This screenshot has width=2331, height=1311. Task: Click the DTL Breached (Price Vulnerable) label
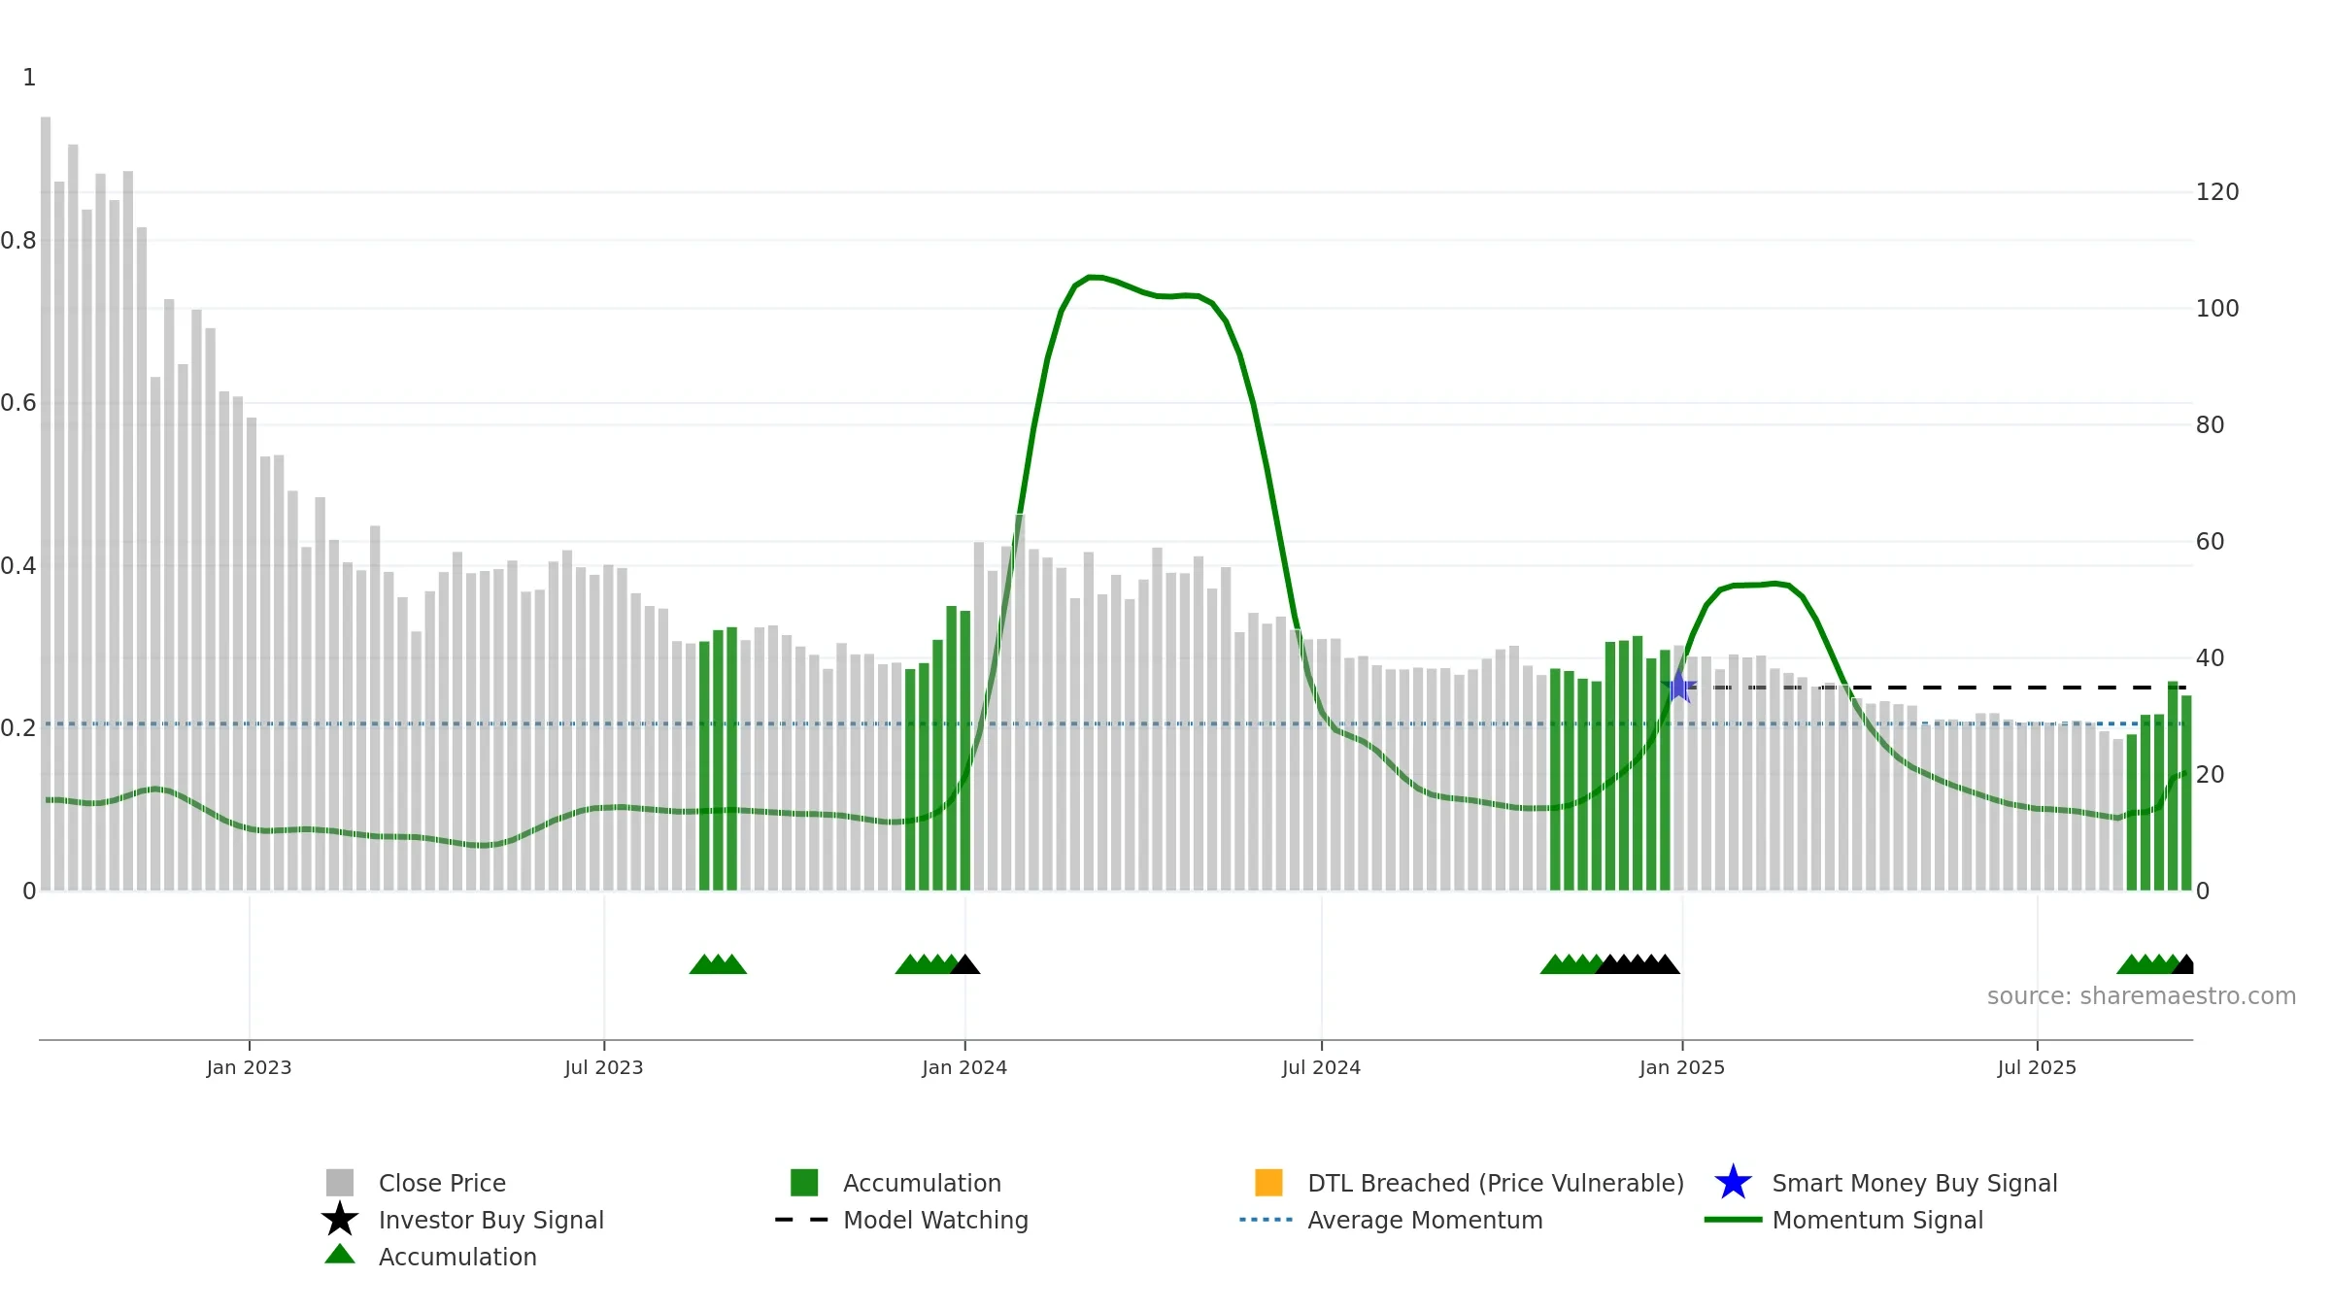1496,1183
